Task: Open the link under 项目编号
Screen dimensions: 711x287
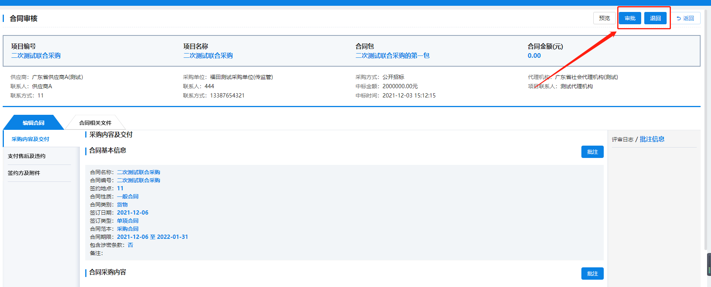Action: pos(36,55)
